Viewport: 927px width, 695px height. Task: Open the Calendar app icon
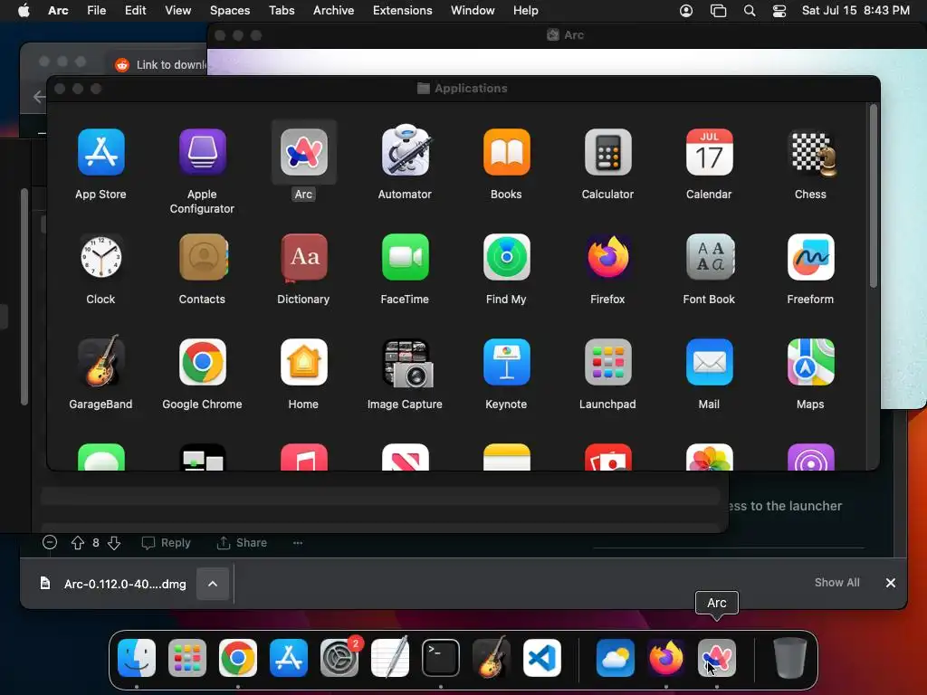coord(710,152)
